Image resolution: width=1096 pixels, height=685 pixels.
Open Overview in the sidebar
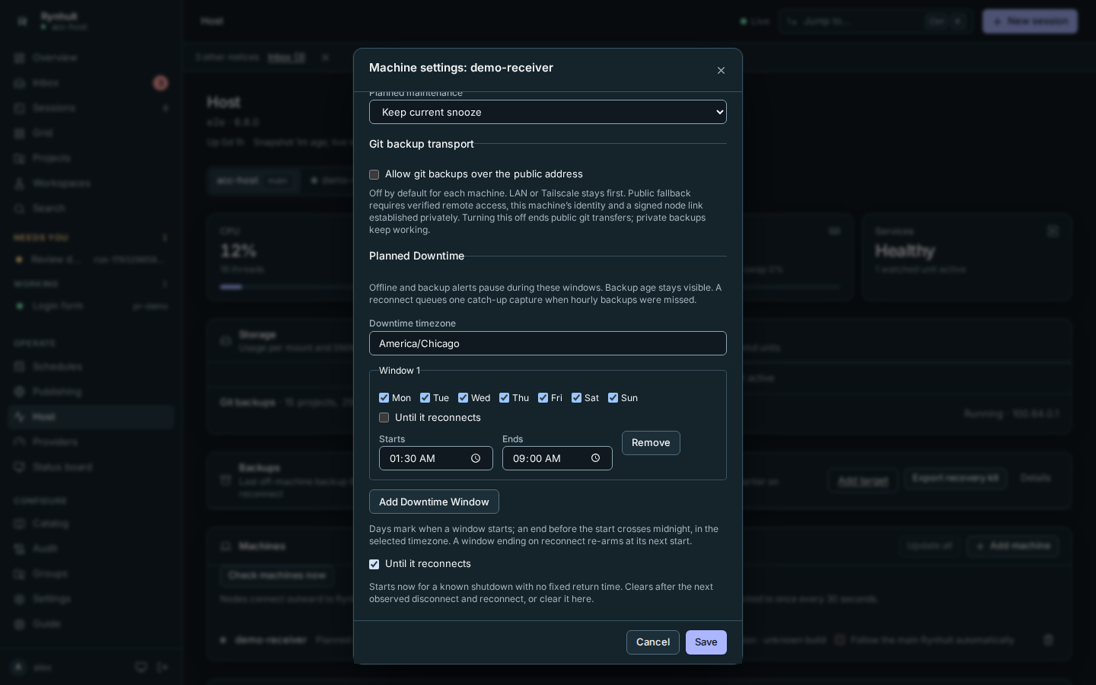coord(91,58)
